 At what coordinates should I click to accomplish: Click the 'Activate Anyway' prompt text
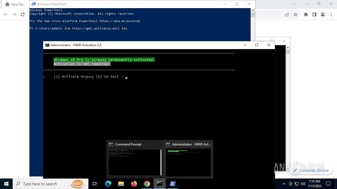coord(78,77)
